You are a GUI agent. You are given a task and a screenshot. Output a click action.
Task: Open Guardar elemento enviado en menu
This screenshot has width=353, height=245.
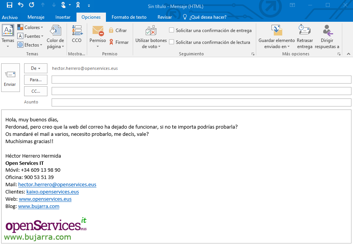[x=277, y=37]
